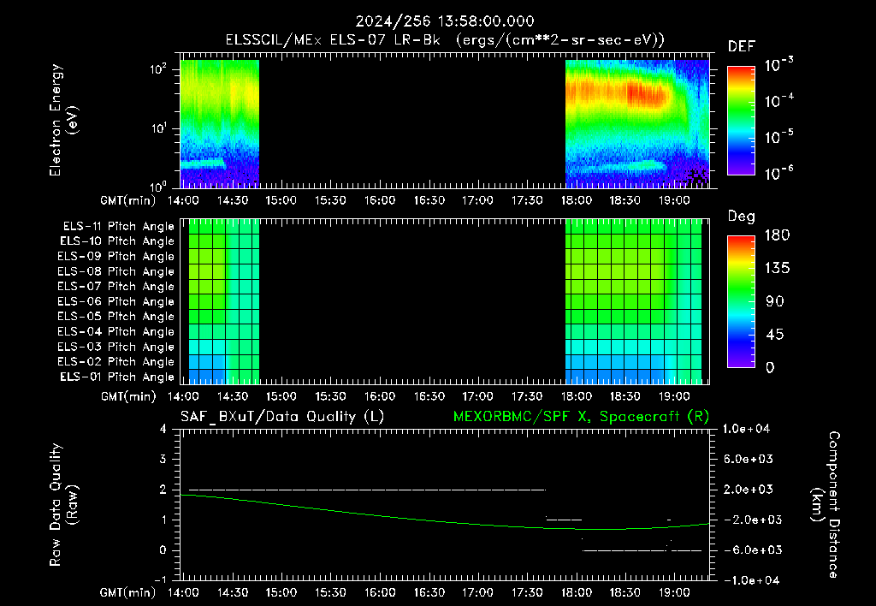Select the 'ELS-11 Pitch Angle' row label

tap(118, 227)
